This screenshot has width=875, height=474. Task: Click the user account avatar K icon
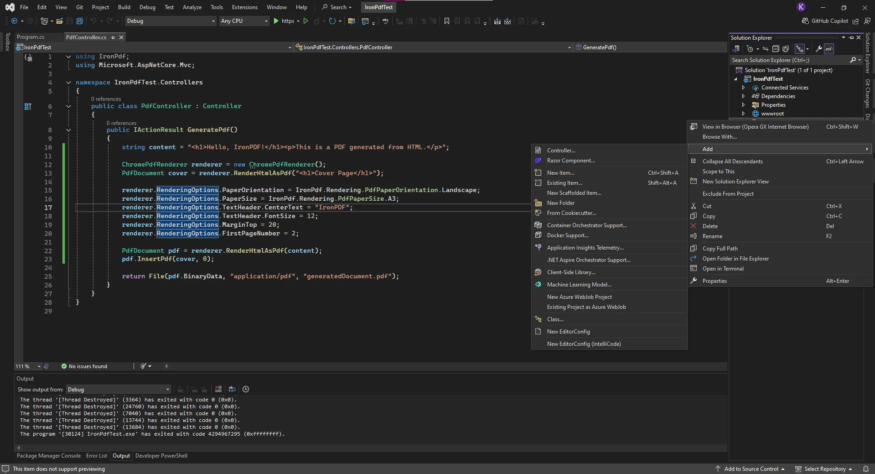[x=801, y=7]
